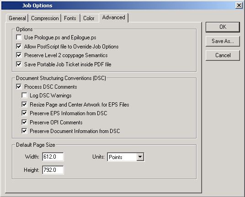Switch to the Color tab
Image resolution: width=245 pixels, height=197 pixels.
pyautogui.click(x=89, y=18)
